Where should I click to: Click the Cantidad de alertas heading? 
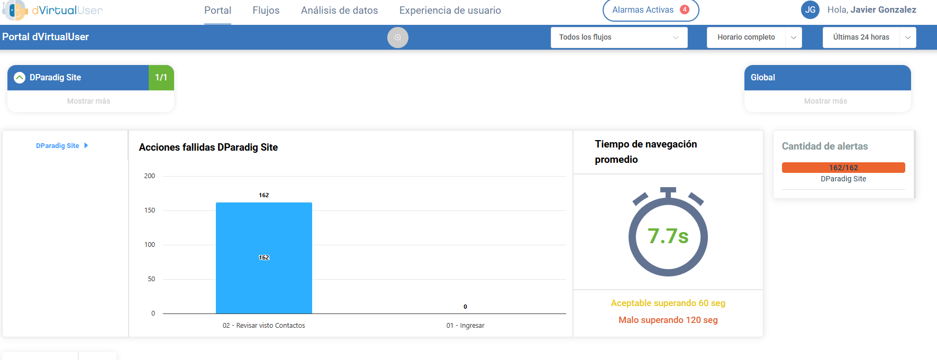tap(825, 146)
